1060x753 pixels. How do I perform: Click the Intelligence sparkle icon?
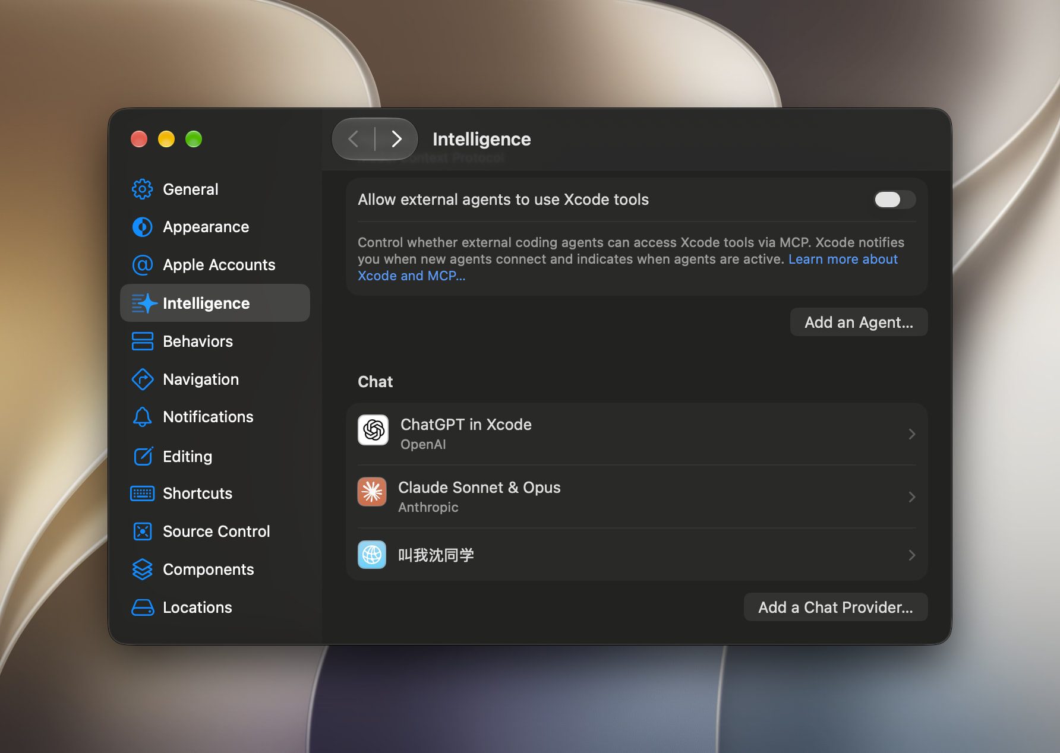144,303
